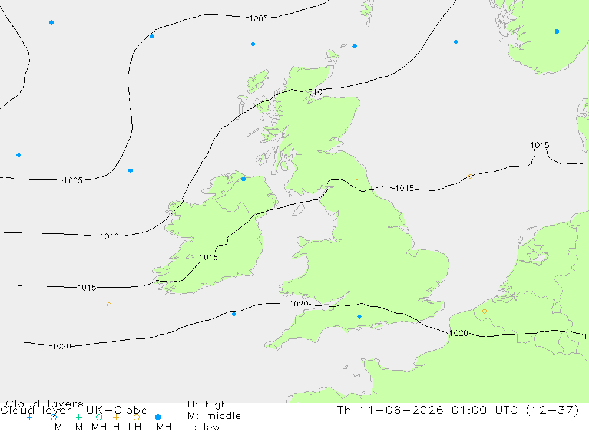Click the 'LH' legend label text
The height and width of the screenshot is (432, 589).
134,427
